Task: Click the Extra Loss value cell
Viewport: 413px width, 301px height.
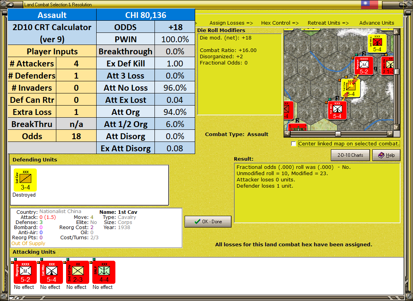Action: tap(76, 112)
